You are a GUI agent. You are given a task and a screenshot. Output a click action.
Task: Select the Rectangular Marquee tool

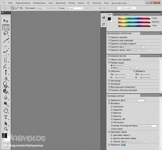pos(6,27)
